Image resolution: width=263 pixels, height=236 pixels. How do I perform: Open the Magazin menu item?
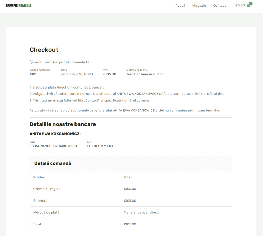[x=199, y=6]
